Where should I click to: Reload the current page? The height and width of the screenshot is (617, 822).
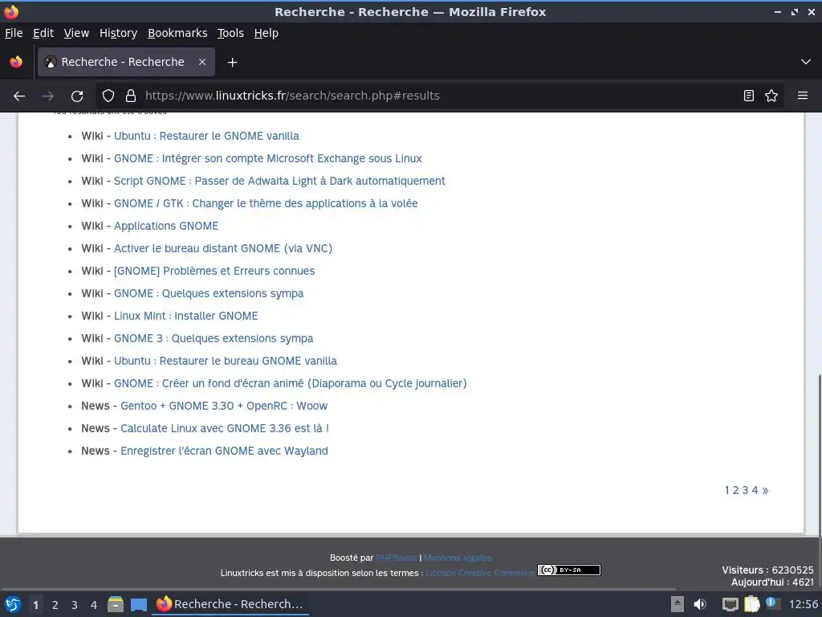(77, 96)
